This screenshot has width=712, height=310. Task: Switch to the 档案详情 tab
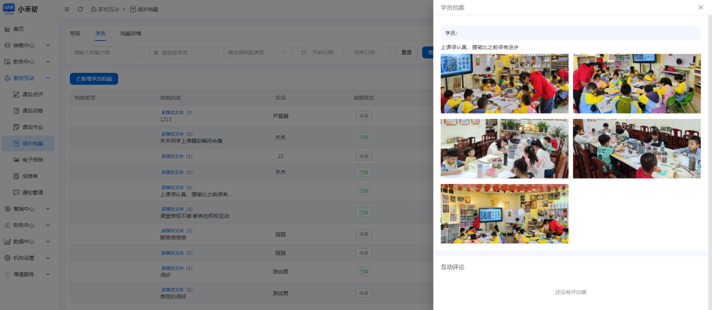130,34
